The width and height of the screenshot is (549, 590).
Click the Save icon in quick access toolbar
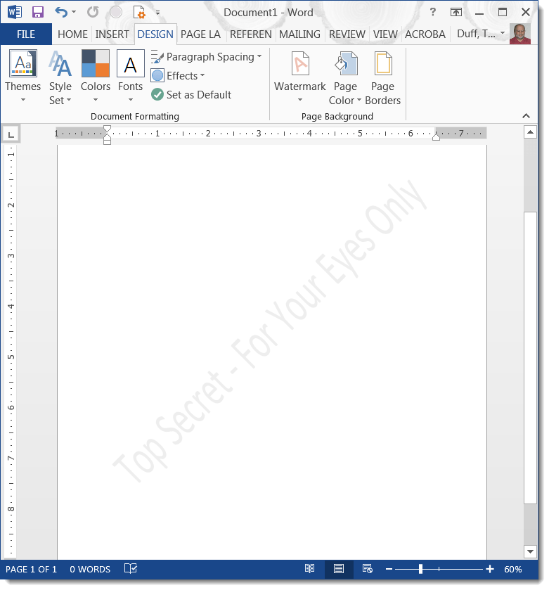tap(38, 12)
